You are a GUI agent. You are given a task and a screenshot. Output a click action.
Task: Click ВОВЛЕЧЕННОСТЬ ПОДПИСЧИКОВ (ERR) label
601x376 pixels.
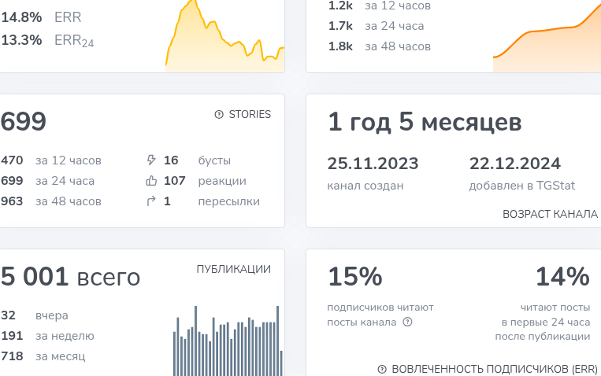(495, 369)
